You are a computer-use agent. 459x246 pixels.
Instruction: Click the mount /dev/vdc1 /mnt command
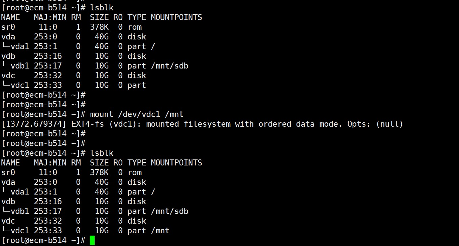pyautogui.click(x=137, y=114)
